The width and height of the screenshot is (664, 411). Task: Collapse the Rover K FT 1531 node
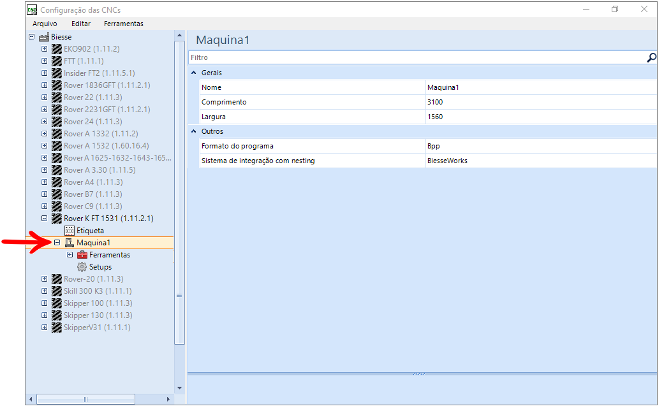(45, 219)
